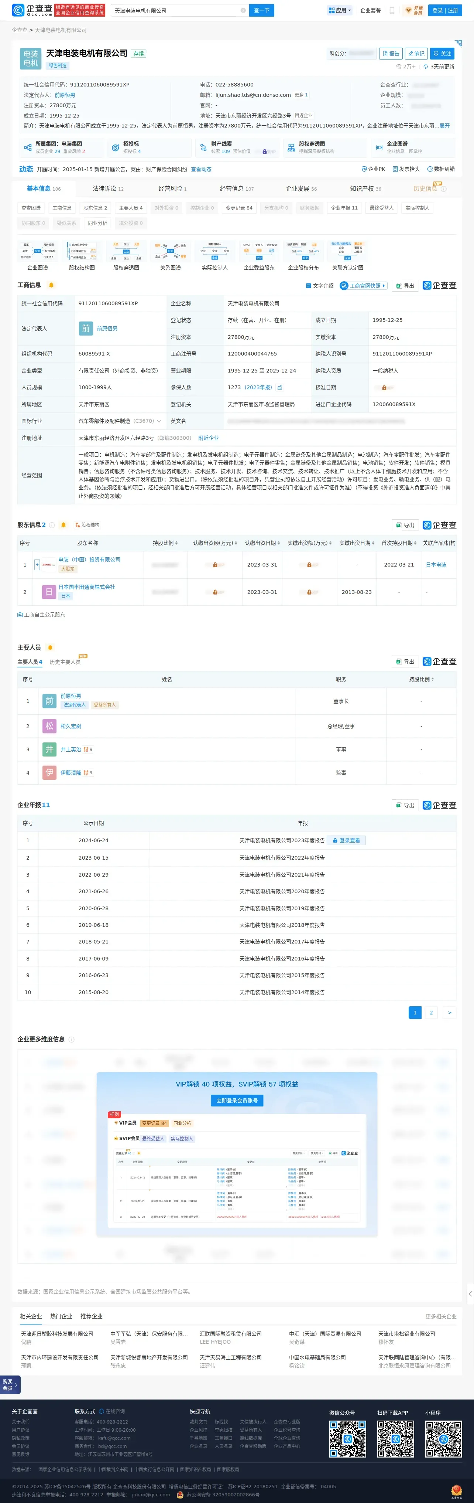Click the bell icon beside 主要人员
The image size is (474, 1503).
point(50,647)
